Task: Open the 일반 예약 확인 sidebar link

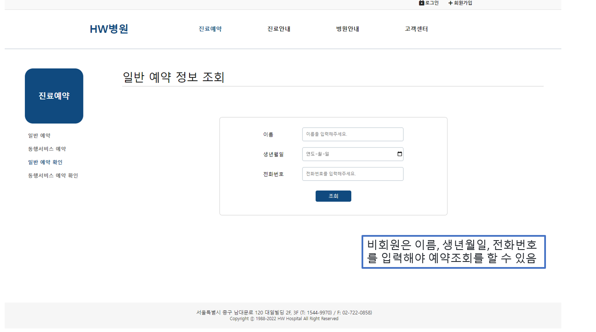Action: [44, 162]
